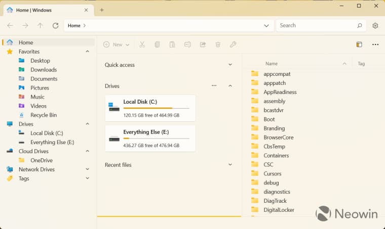Click the Copy icon in toolbar

click(x=157, y=44)
